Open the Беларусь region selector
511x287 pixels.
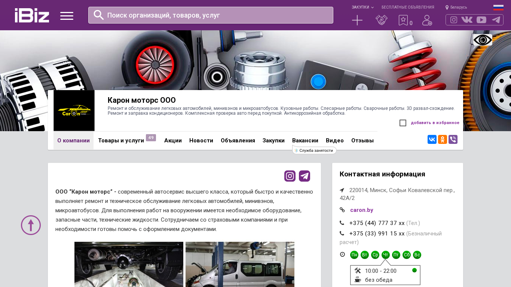pos(456,7)
